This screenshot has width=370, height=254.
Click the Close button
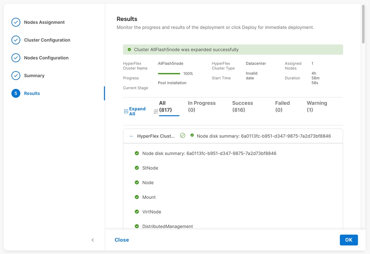[122, 240]
